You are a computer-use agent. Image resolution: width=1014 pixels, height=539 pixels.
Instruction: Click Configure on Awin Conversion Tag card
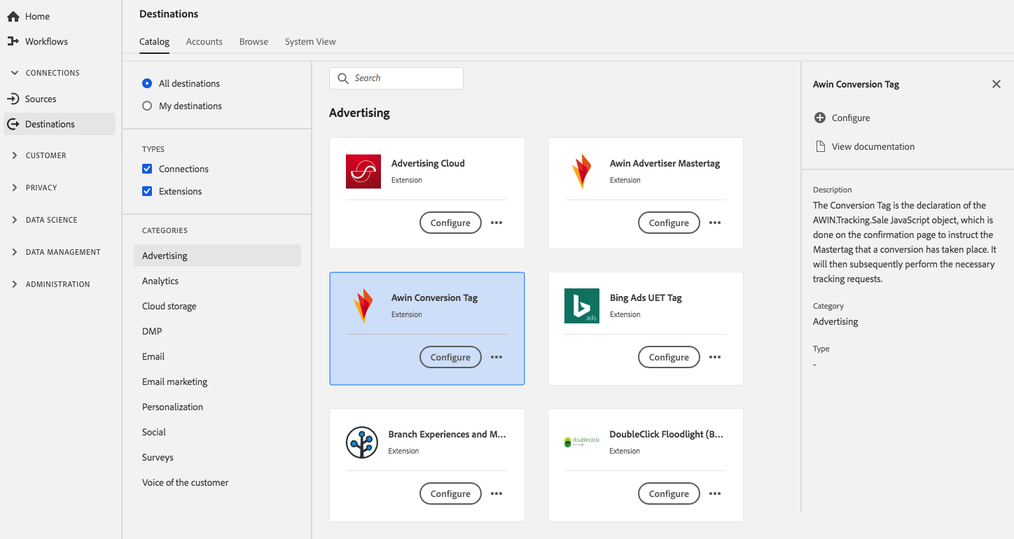pos(450,357)
